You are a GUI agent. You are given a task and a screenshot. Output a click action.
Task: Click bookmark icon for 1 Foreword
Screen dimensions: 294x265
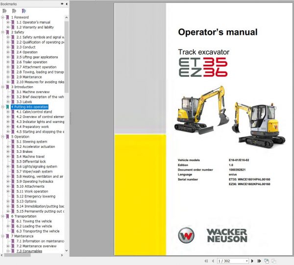7,18
